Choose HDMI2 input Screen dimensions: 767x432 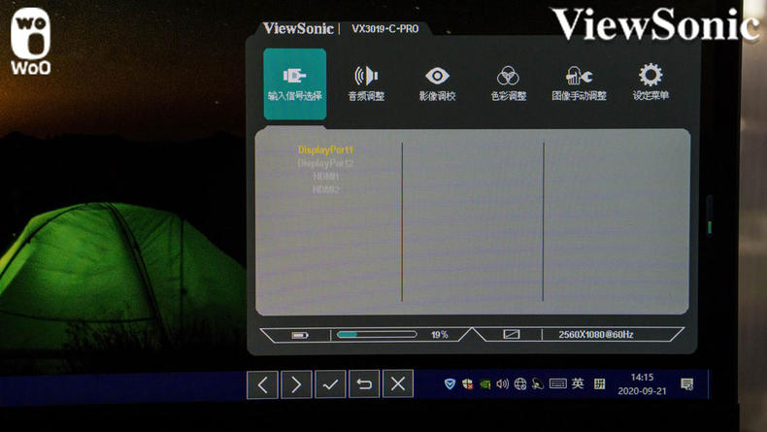coord(326,189)
